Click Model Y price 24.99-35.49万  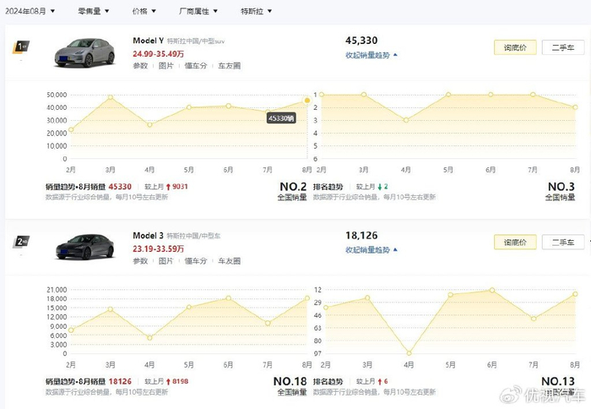tap(159, 54)
